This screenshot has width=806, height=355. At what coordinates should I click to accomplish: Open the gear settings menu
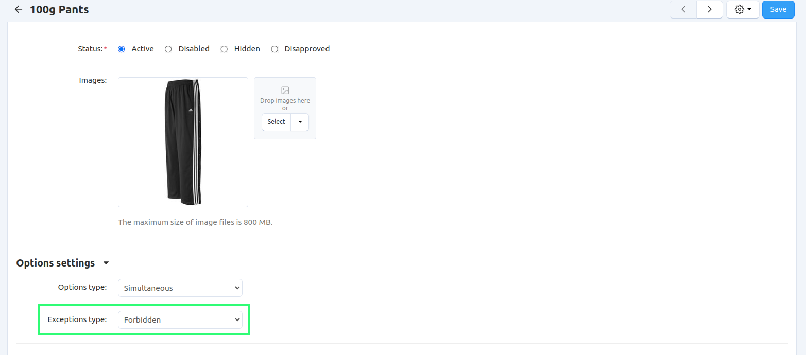(743, 9)
